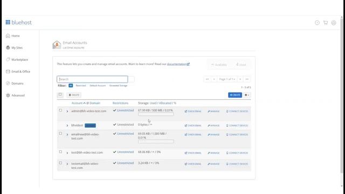
Task: Click the Email Accounts envelope icon
Action: pos(57,45)
